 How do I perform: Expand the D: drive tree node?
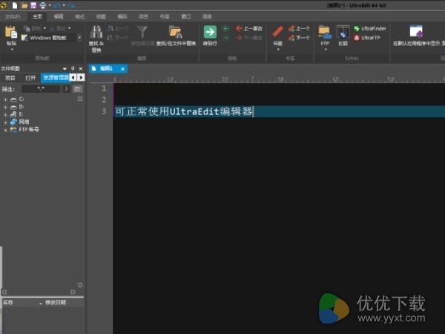click(x=5, y=107)
